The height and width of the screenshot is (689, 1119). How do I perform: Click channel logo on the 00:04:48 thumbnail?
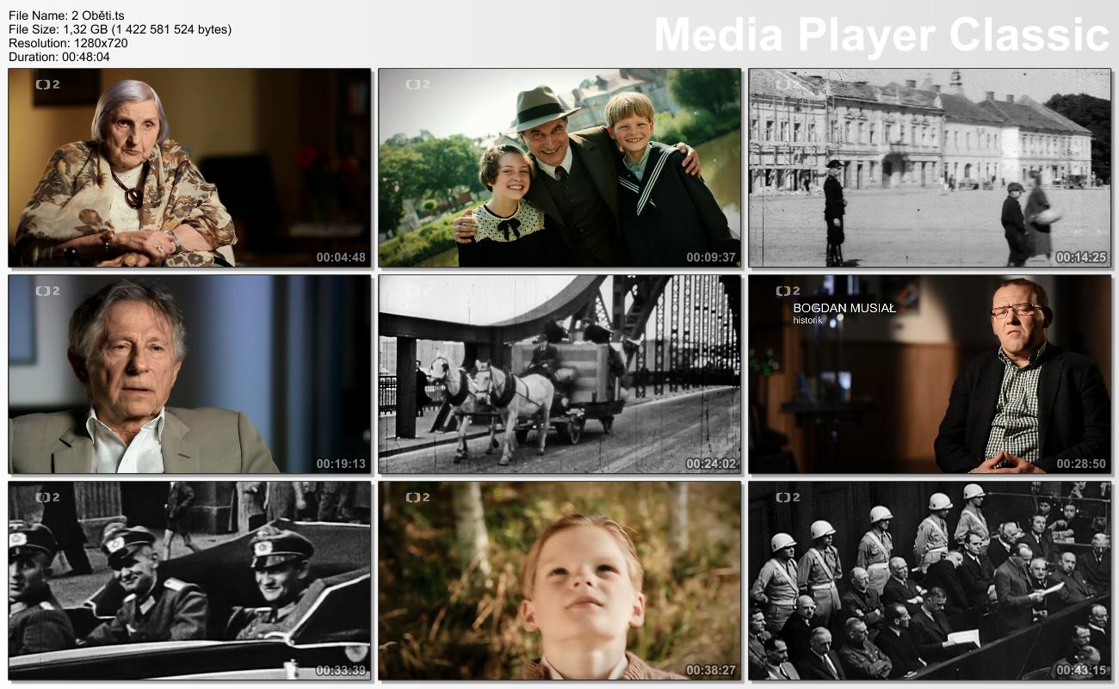(x=47, y=84)
